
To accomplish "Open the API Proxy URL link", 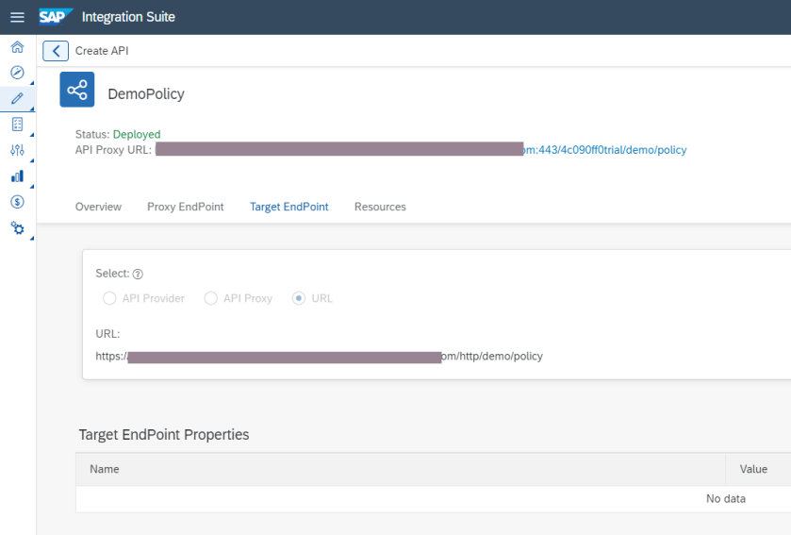I will coord(420,150).
